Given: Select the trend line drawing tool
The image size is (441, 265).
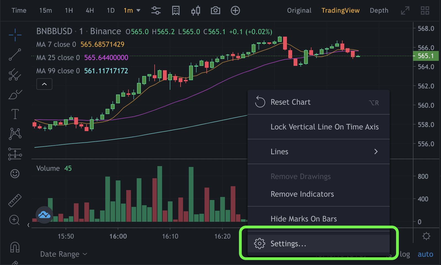Looking at the screenshot, I should (15, 55).
